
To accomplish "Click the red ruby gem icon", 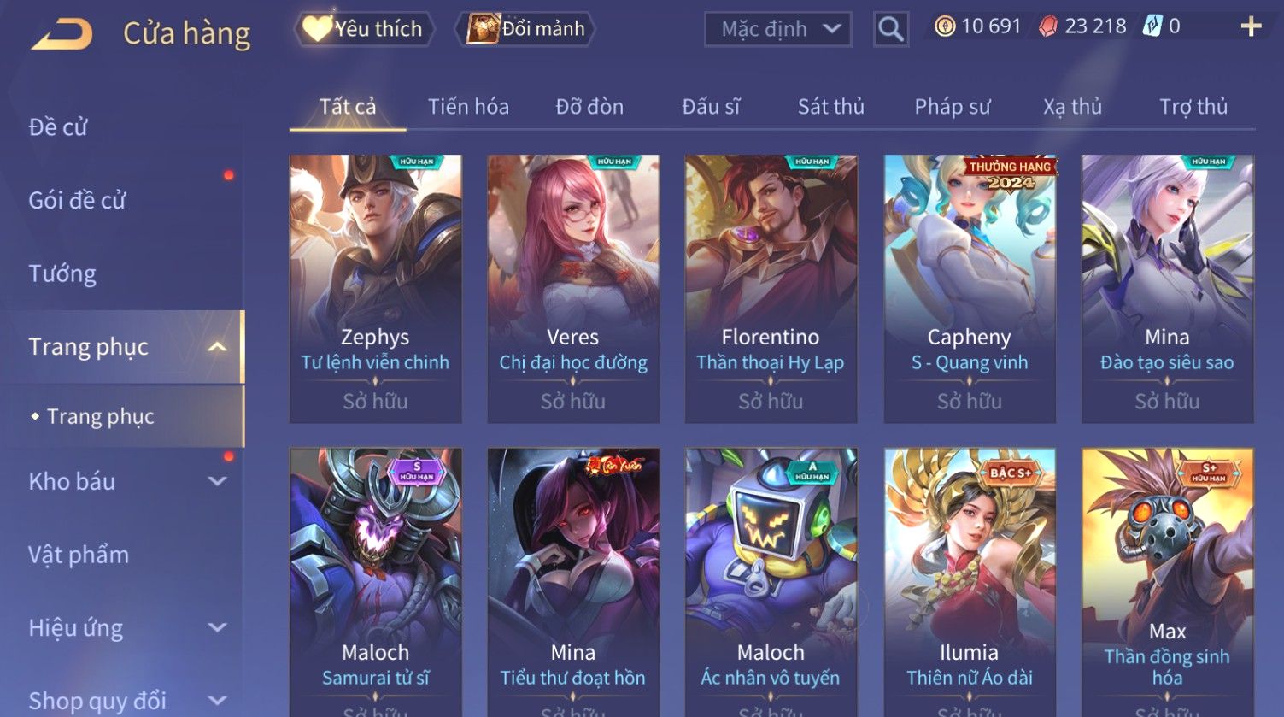I will (1047, 26).
